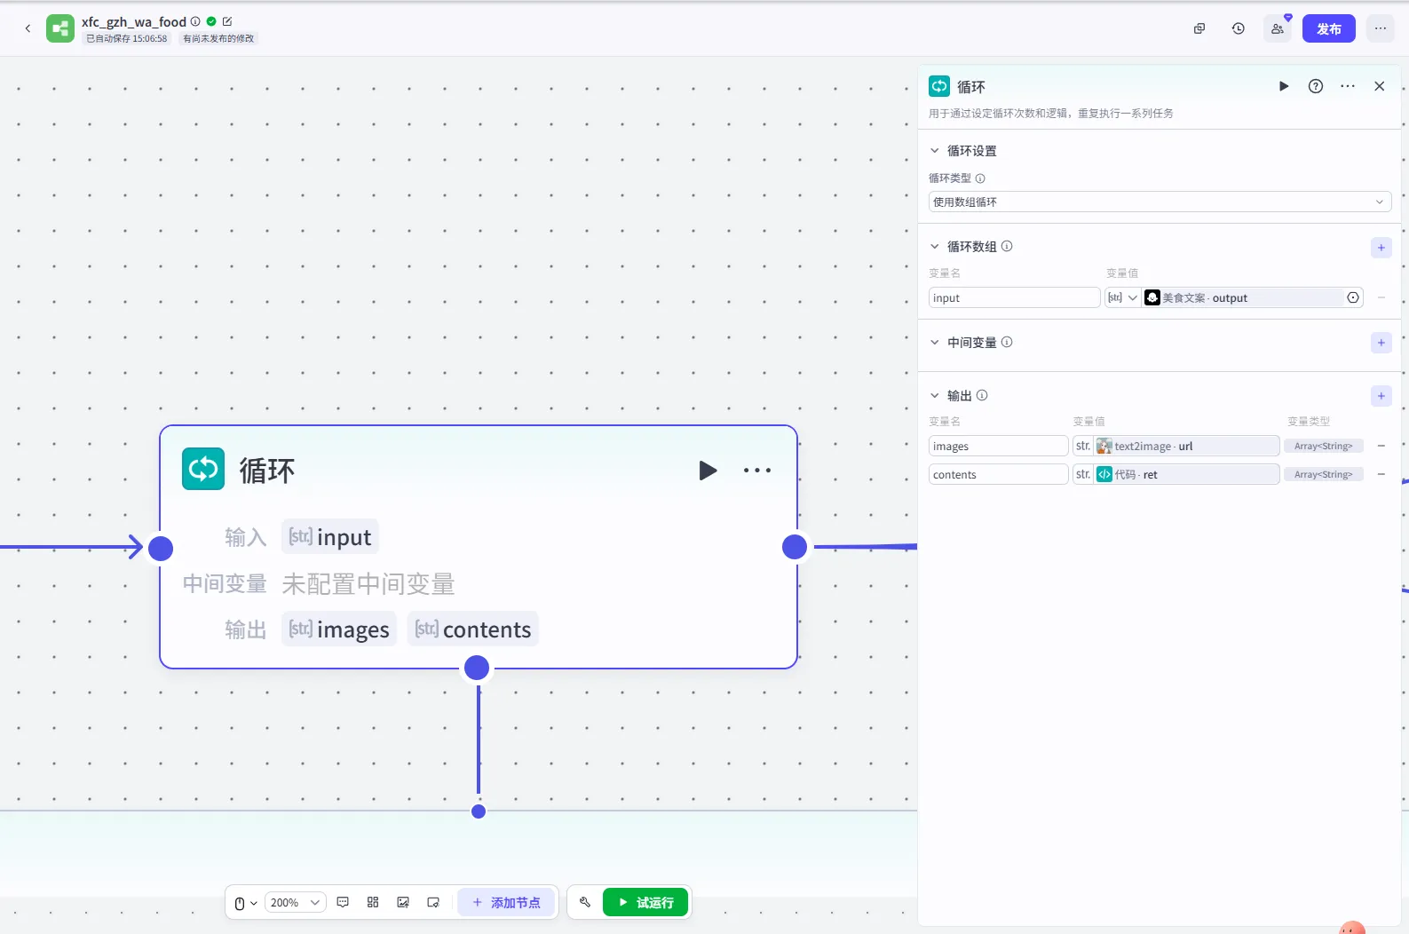Click Array<String> type of contents row
Viewport: 1409px width, 934px height.
pyautogui.click(x=1323, y=474)
